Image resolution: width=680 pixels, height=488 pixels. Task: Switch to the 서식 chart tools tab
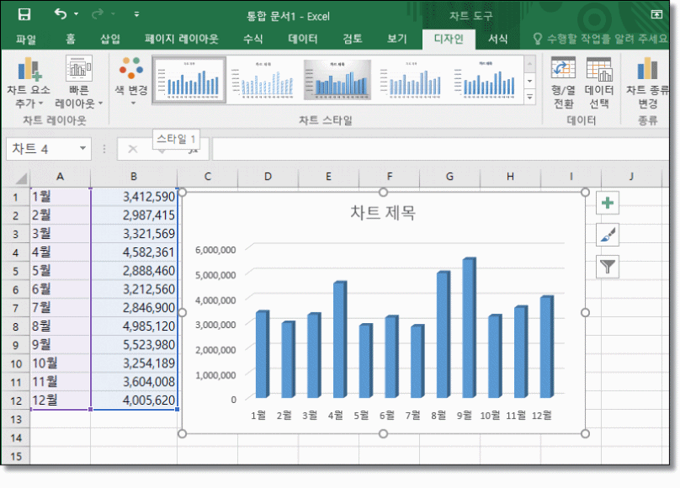pyautogui.click(x=498, y=40)
